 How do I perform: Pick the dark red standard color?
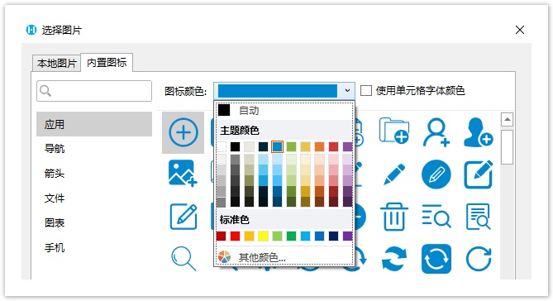click(x=222, y=236)
